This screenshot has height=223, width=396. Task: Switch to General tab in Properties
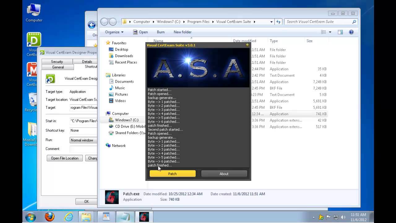click(58, 67)
